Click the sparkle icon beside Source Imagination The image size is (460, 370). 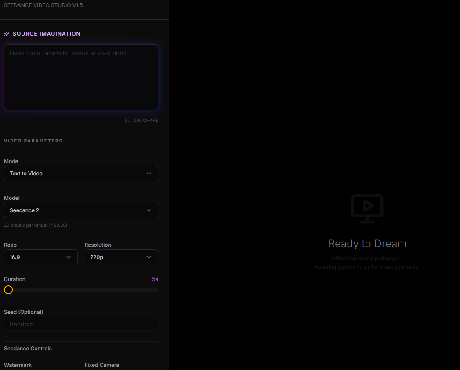[7, 34]
